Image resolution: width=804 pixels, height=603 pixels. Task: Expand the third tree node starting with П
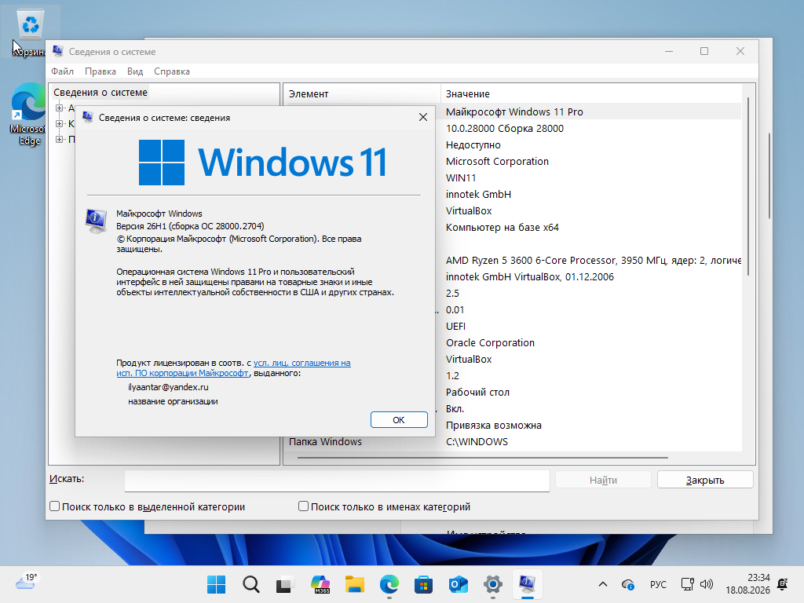(x=60, y=139)
